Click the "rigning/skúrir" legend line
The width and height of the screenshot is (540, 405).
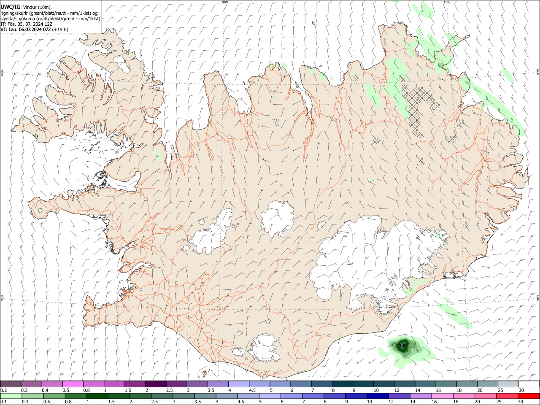click(x=49, y=13)
